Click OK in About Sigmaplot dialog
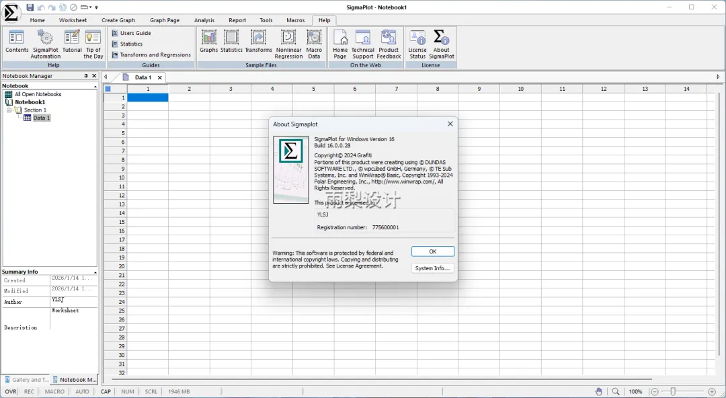Image resolution: width=726 pixels, height=398 pixels. (x=433, y=251)
